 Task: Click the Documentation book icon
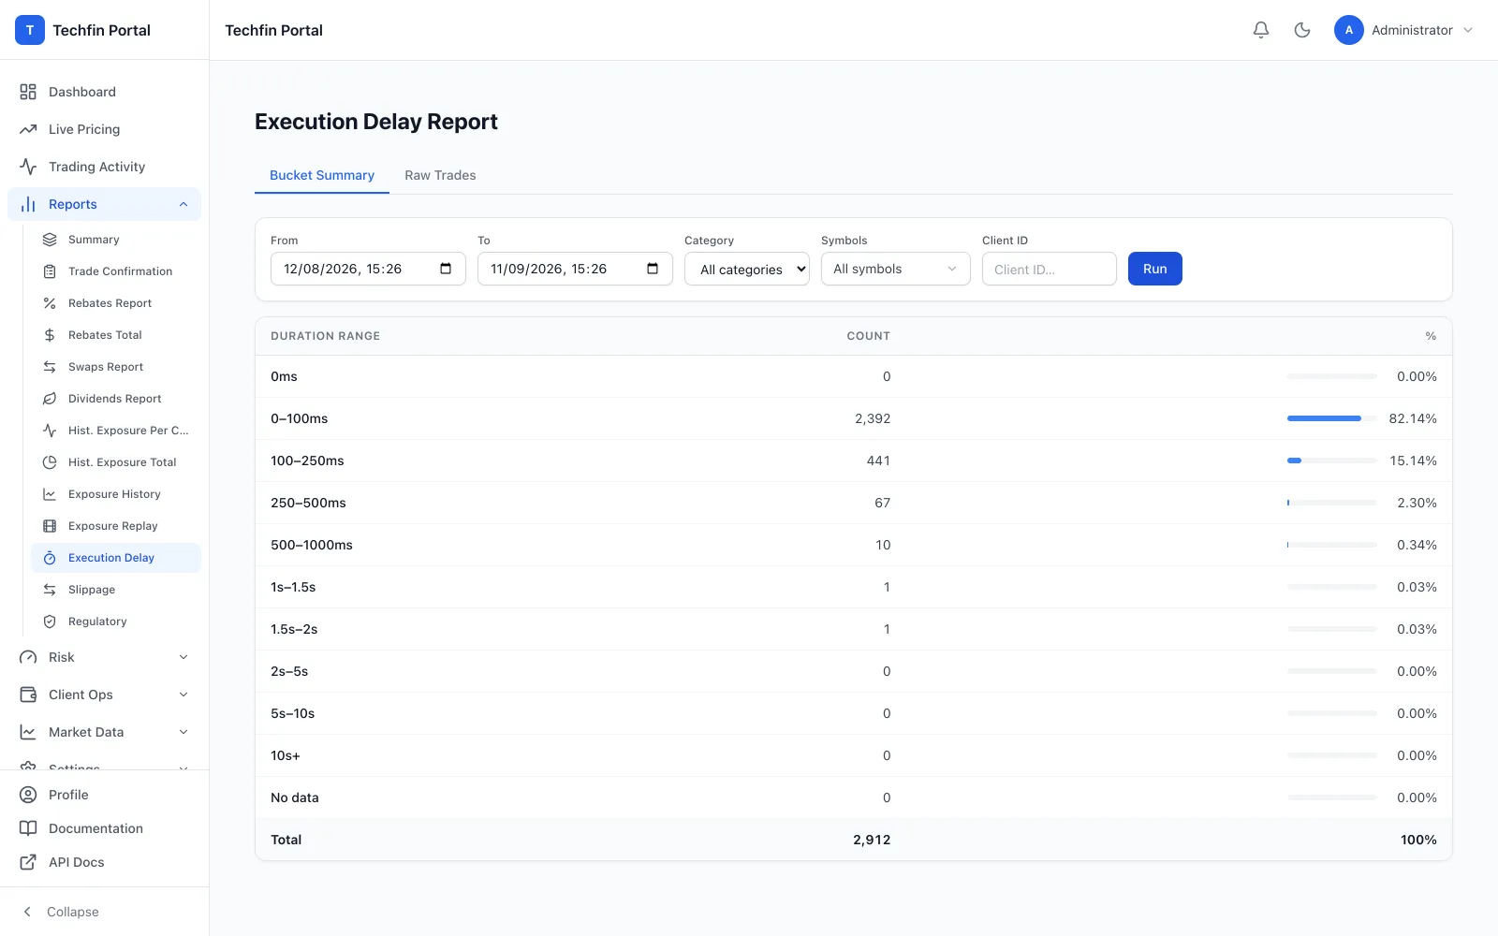tap(28, 828)
